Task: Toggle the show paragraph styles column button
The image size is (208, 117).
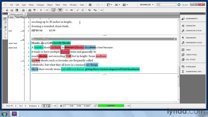Action: point(49,106)
